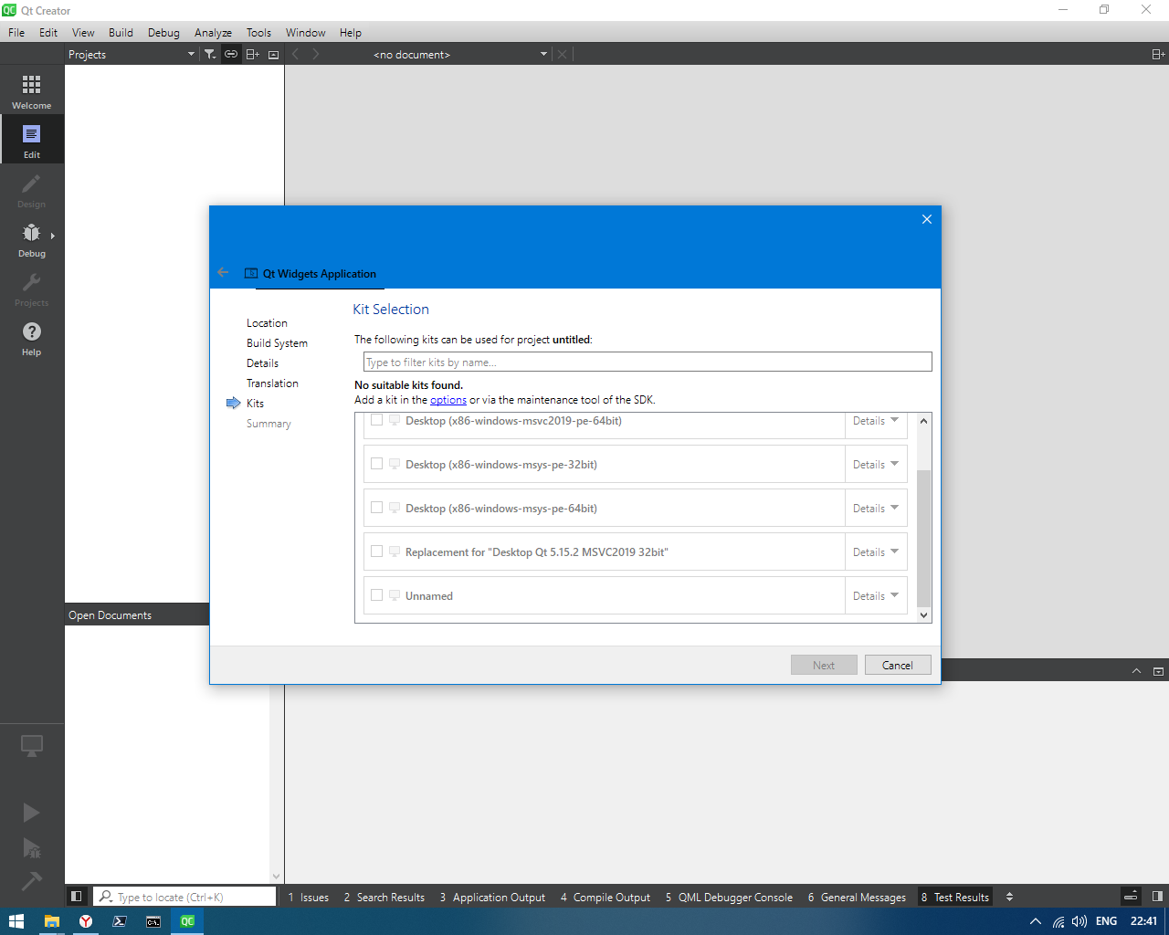Click the ENG language indicator
The height and width of the screenshot is (935, 1169).
pos(1106,921)
